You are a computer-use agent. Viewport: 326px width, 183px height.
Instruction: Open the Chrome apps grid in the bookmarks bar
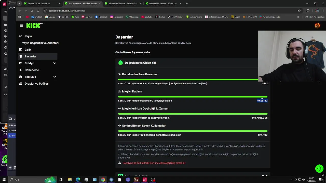pyautogui.click(x=19, y=17)
